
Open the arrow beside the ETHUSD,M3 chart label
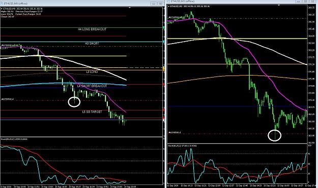coord(169,7)
